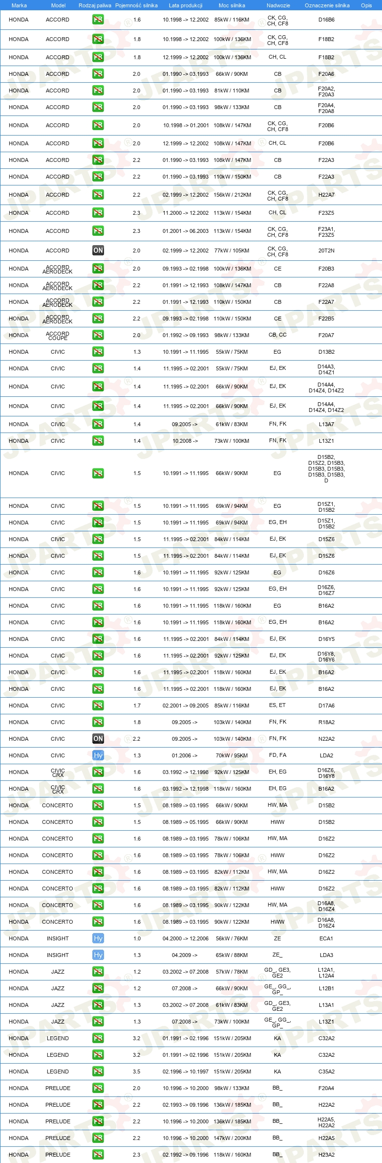Click the power value 56kW / 76KM
This screenshot has width=382, height=1163.
[232, 938]
